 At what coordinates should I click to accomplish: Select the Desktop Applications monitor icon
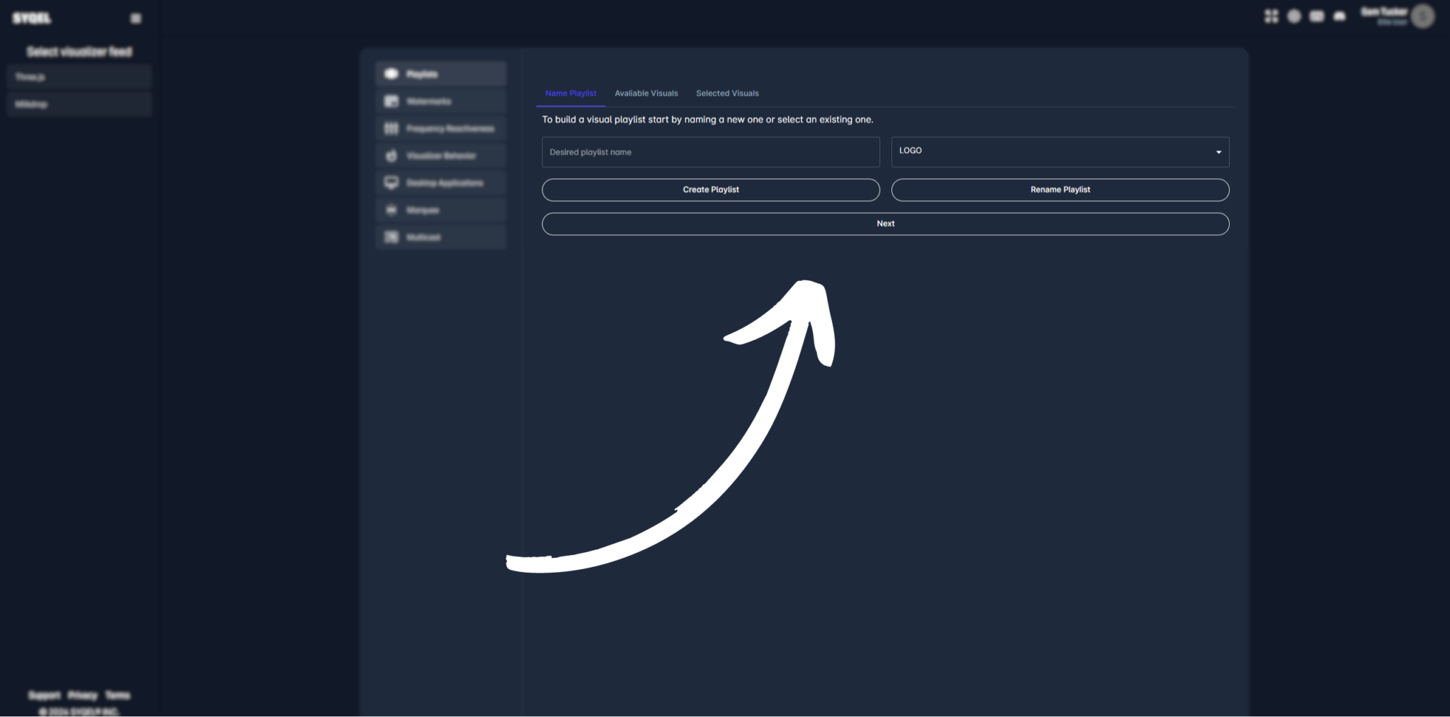coord(392,183)
